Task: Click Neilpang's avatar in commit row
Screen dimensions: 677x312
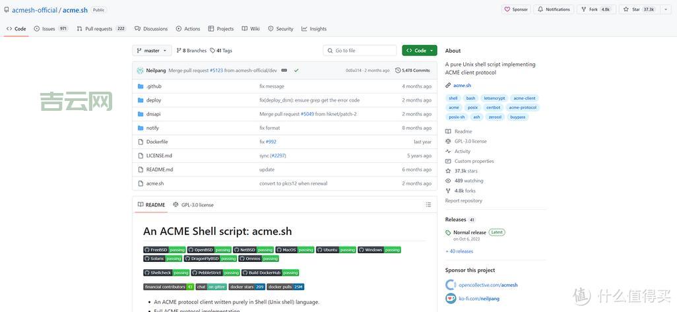Action: click(140, 70)
